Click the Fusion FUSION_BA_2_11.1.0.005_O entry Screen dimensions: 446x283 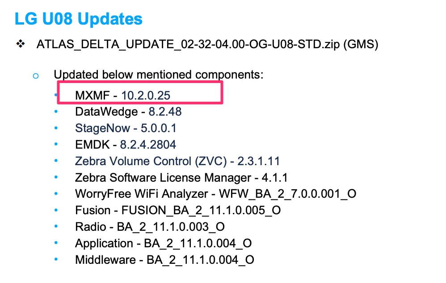(x=178, y=210)
